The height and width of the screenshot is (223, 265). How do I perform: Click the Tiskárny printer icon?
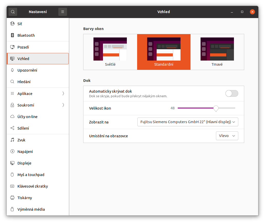click(x=12, y=198)
